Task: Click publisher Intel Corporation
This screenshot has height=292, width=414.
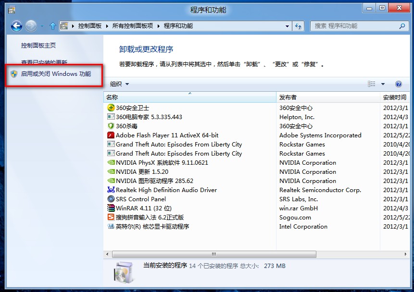Action: [x=303, y=227]
